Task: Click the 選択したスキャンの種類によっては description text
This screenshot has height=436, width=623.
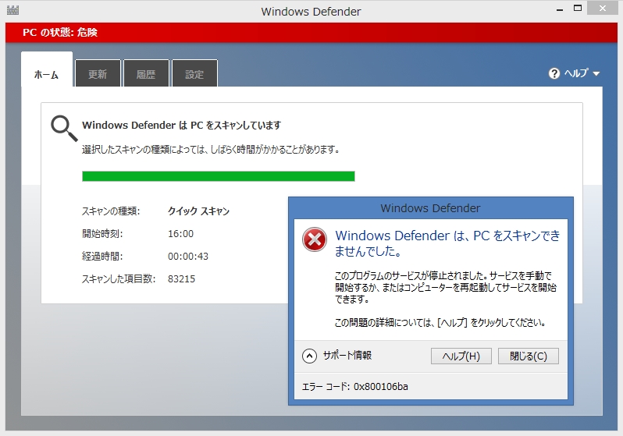Action: [x=211, y=150]
